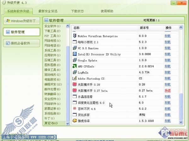Select the 软件管理 sidebar button

tap(21, 32)
